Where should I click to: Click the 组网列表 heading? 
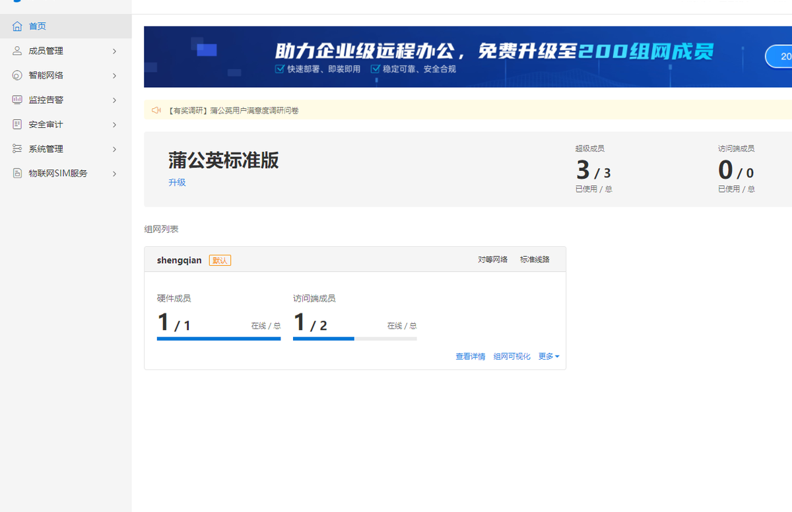click(161, 229)
